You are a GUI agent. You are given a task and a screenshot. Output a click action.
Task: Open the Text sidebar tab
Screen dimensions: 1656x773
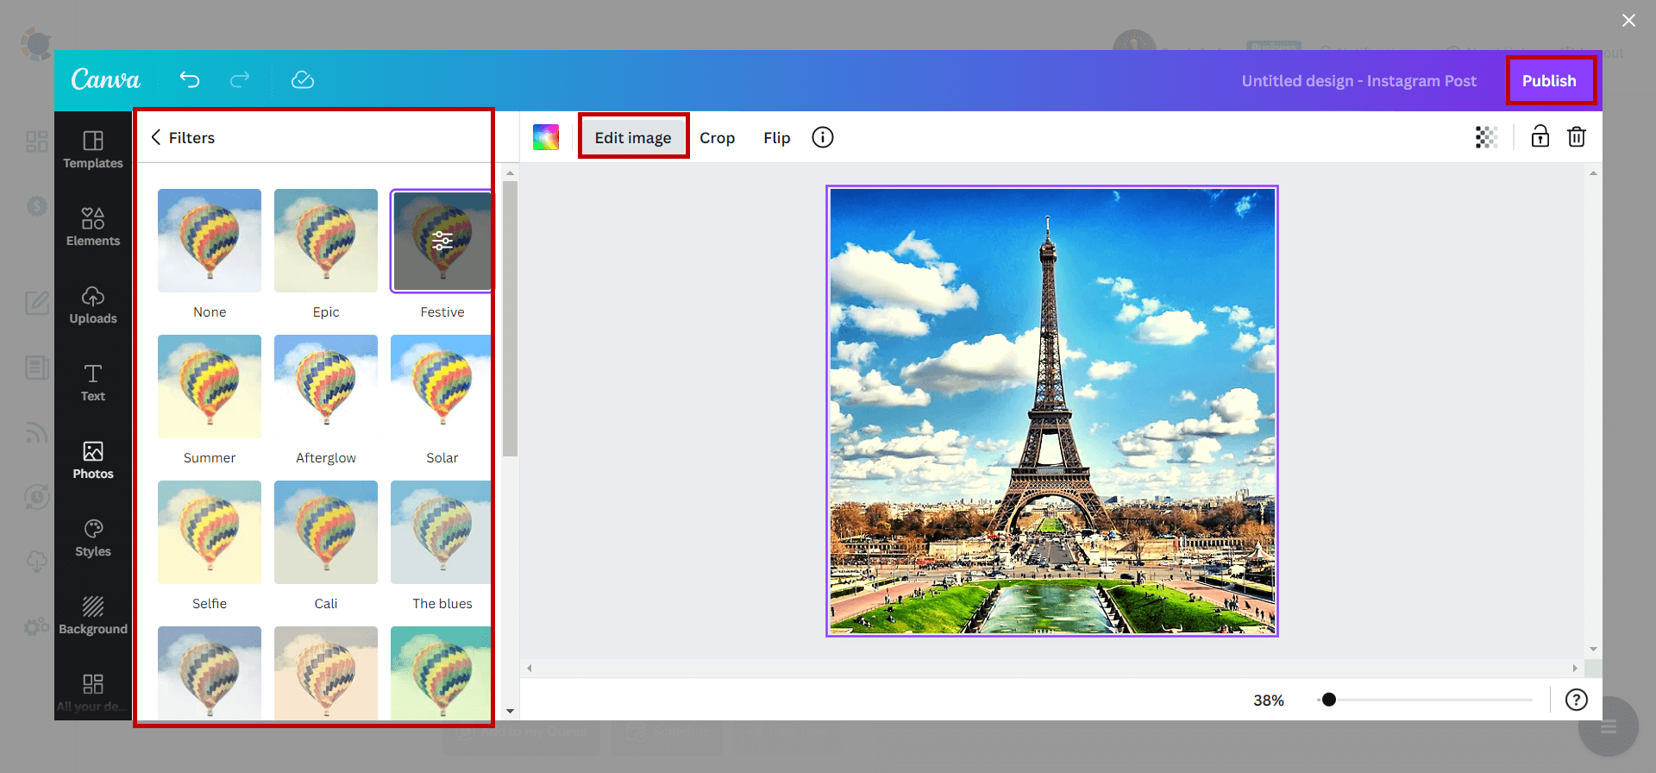pyautogui.click(x=93, y=382)
